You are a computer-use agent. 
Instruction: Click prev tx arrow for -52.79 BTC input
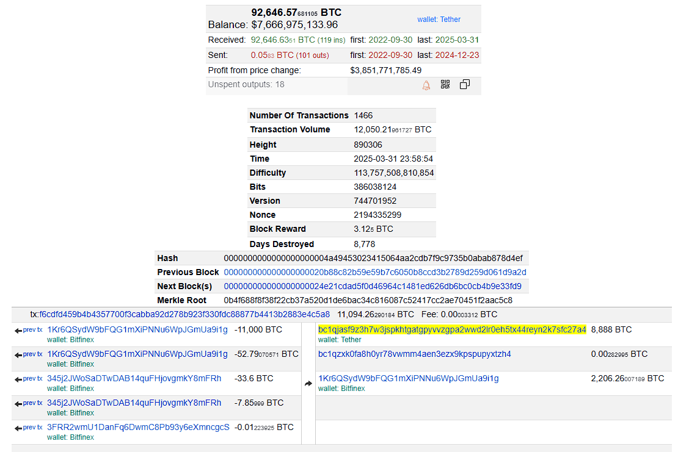[29, 354]
